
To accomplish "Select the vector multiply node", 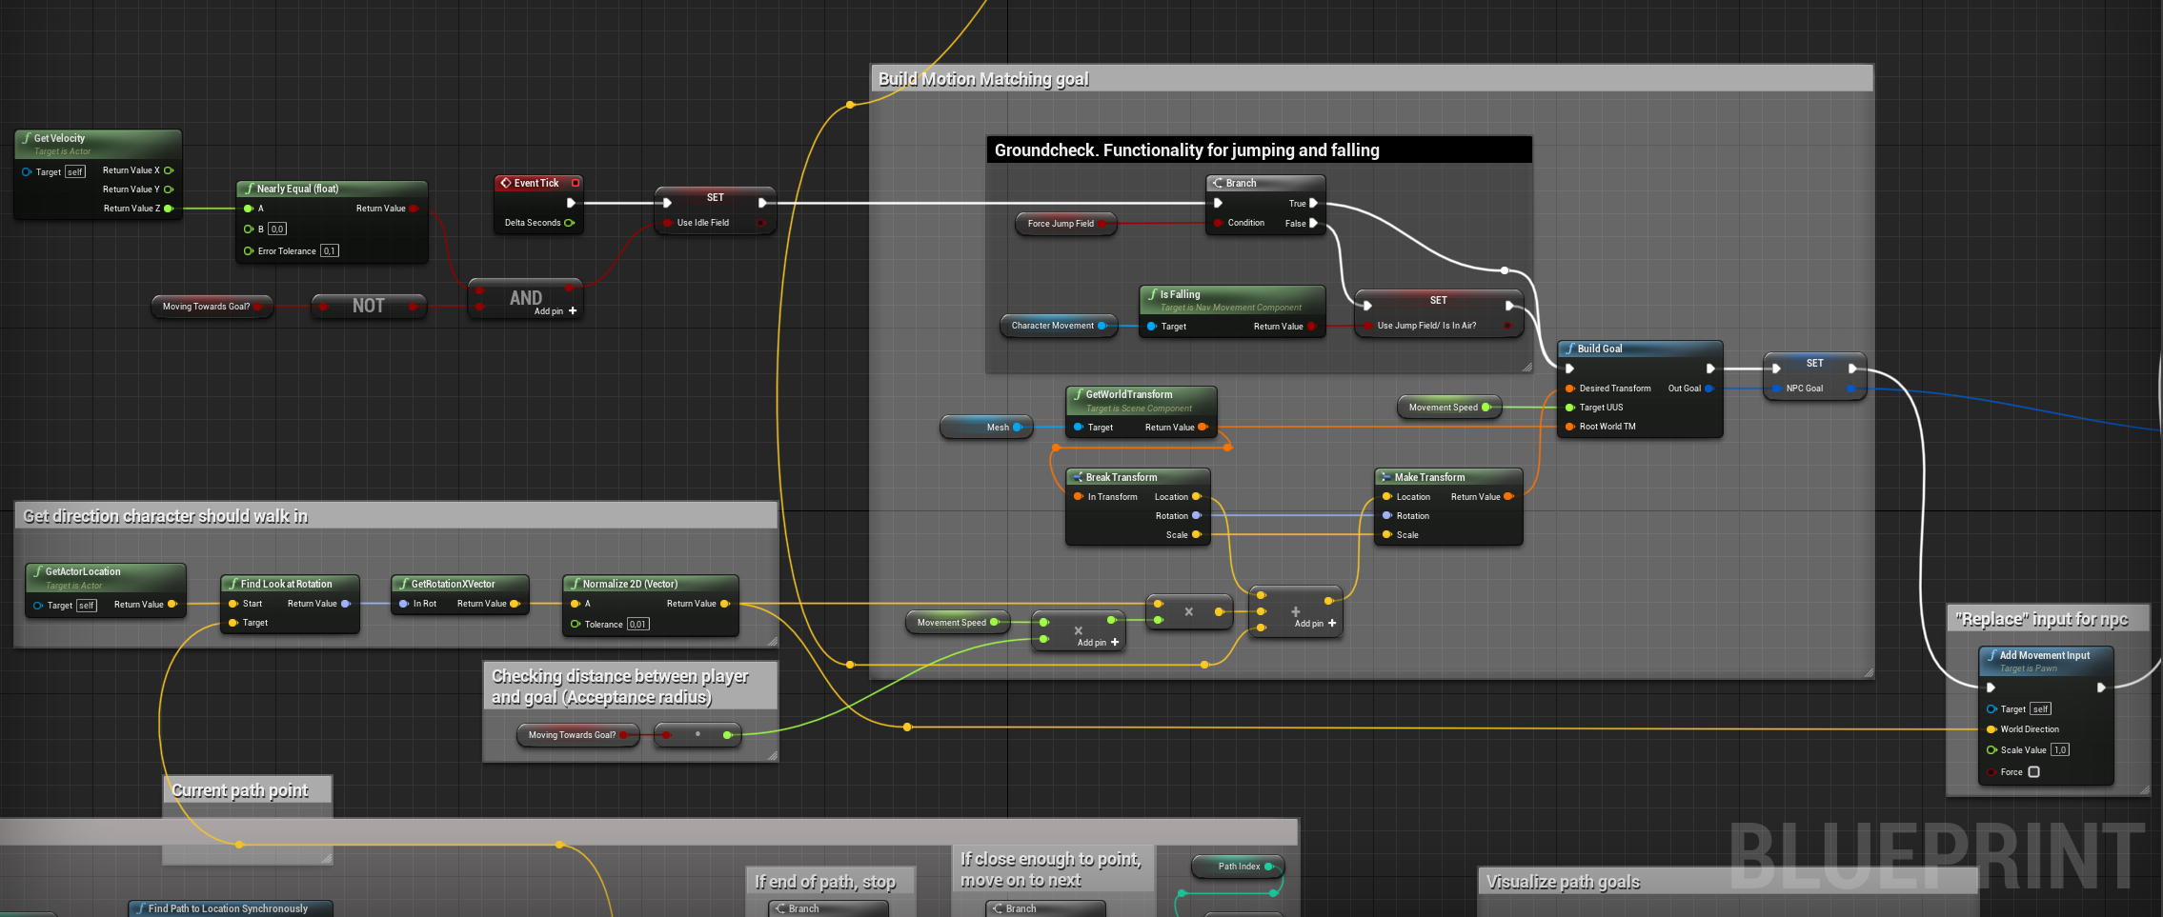I will click(x=1189, y=611).
